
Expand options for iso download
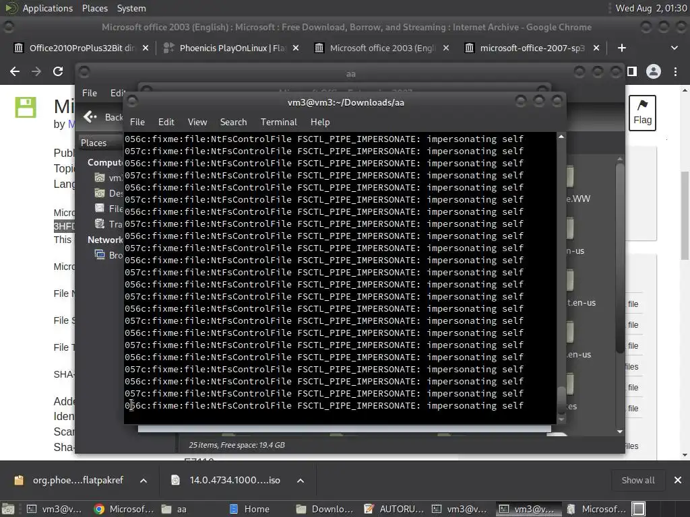point(301,481)
